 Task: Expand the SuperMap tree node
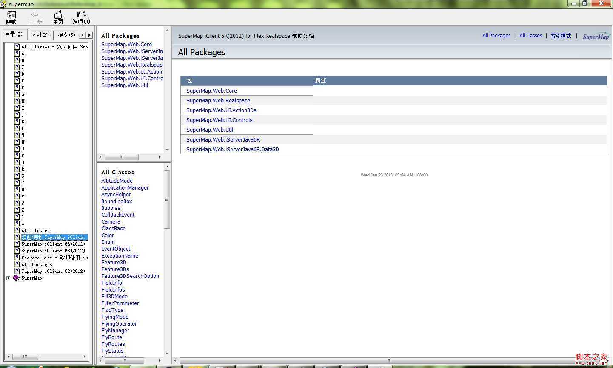pos(8,278)
